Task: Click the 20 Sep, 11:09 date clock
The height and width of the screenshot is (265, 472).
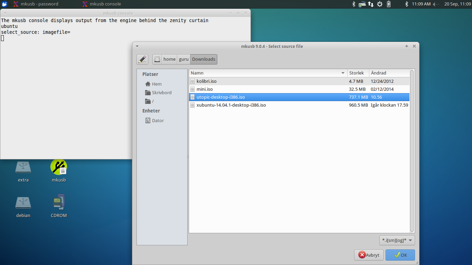Action: (x=457, y=4)
